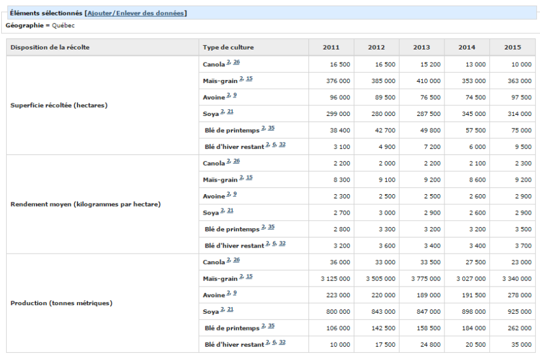
Task: Open footnote 32 for Blé d'hiver restant in Production
Action: 282,342
